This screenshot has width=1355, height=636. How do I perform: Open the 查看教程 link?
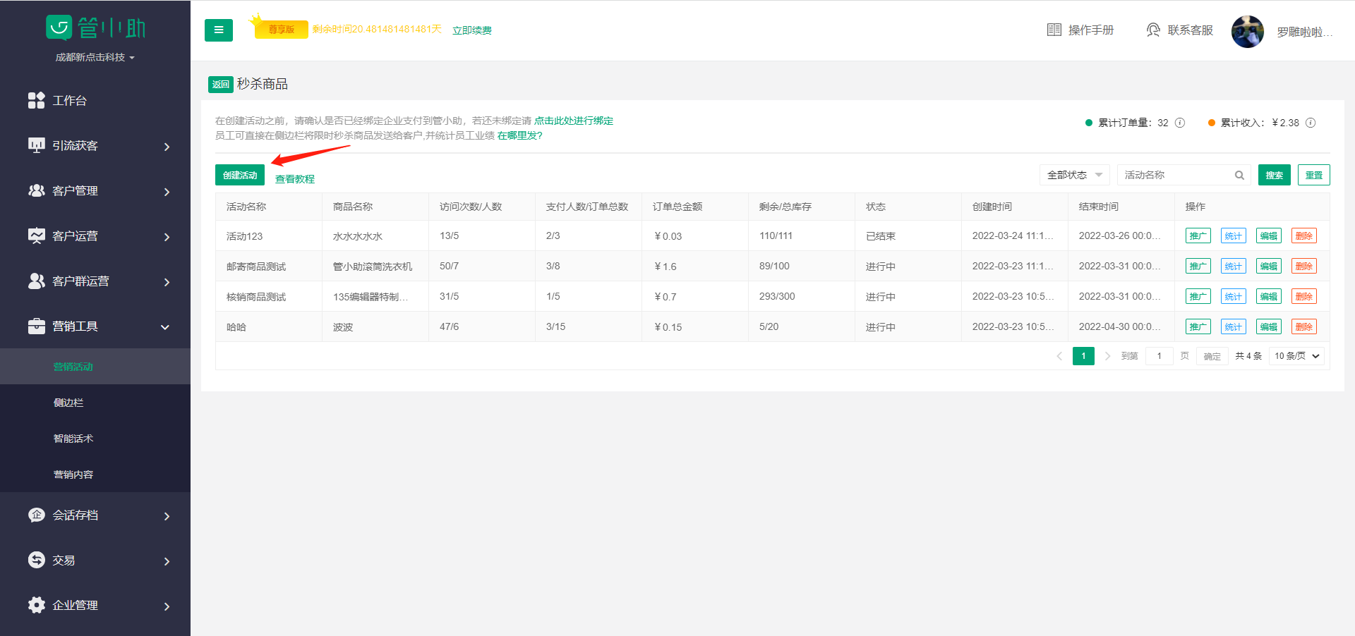(x=295, y=179)
